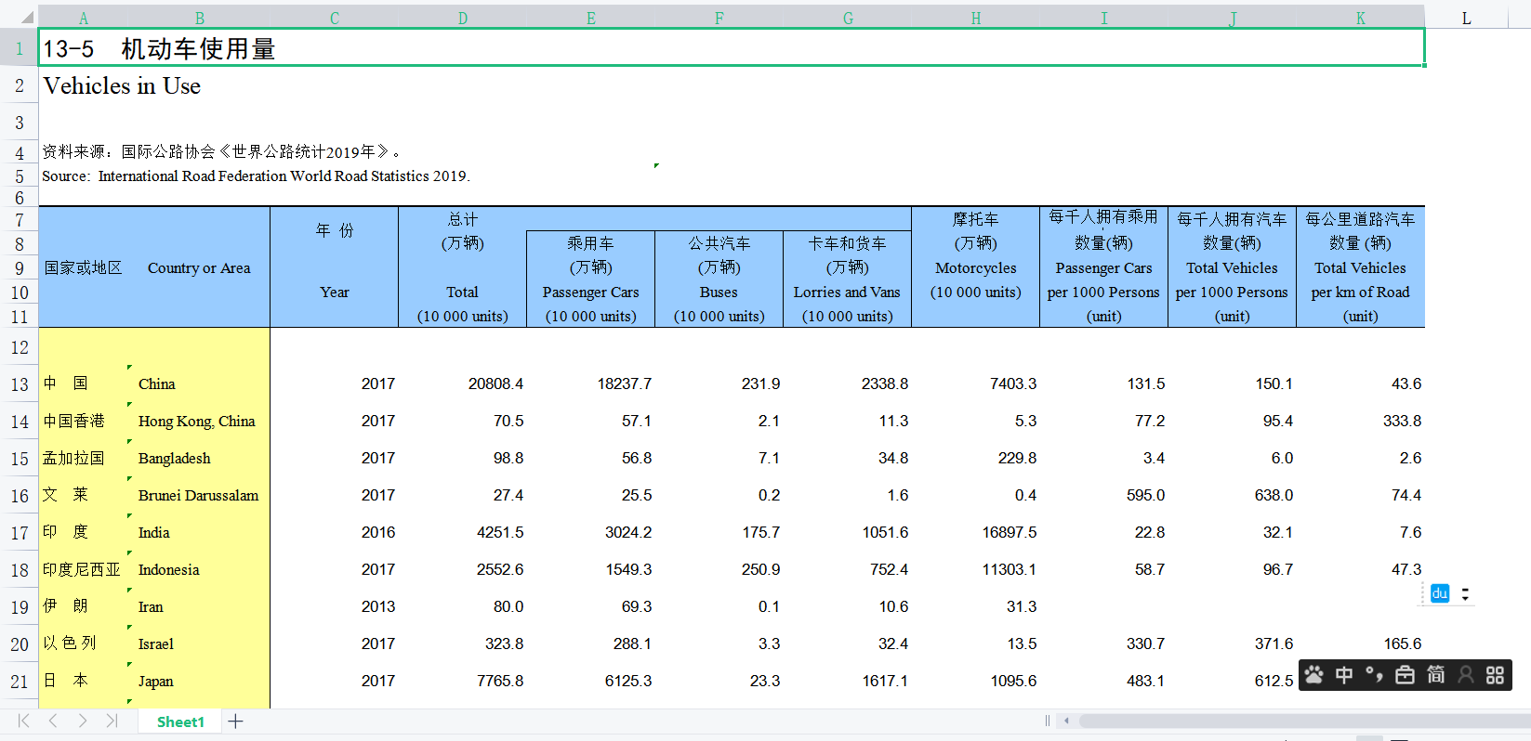
Task: Click the Chinese source note in row 4
Action: pos(221,151)
